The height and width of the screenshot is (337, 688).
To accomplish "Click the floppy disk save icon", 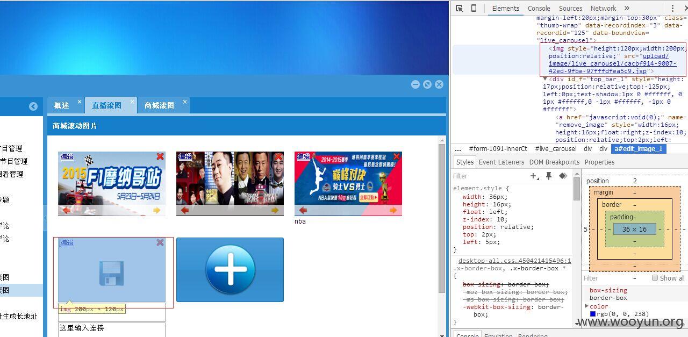I will 112,273.
